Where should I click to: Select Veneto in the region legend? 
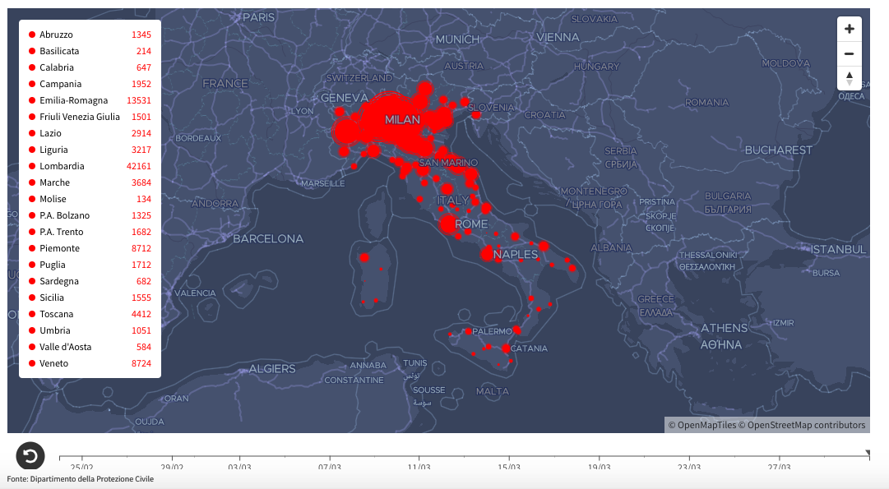tap(90, 363)
